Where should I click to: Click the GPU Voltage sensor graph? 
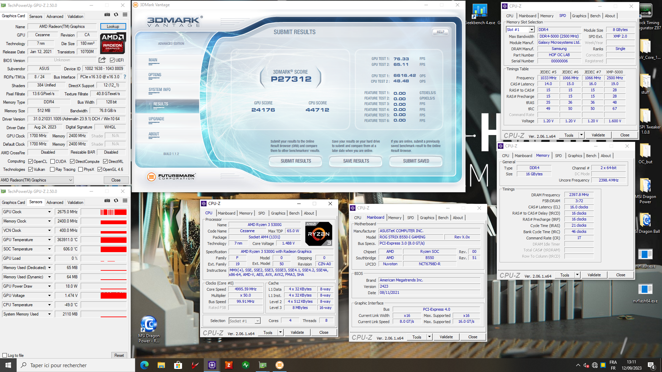tap(103, 296)
